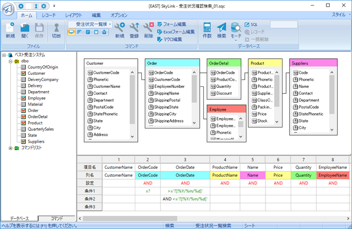Toggle the export output mode icon
352x229 pixels.
pos(105,32)
